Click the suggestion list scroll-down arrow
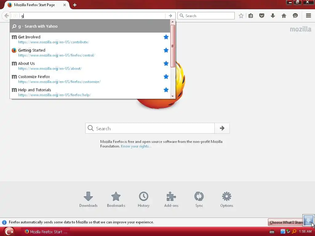 coord(173,96)
